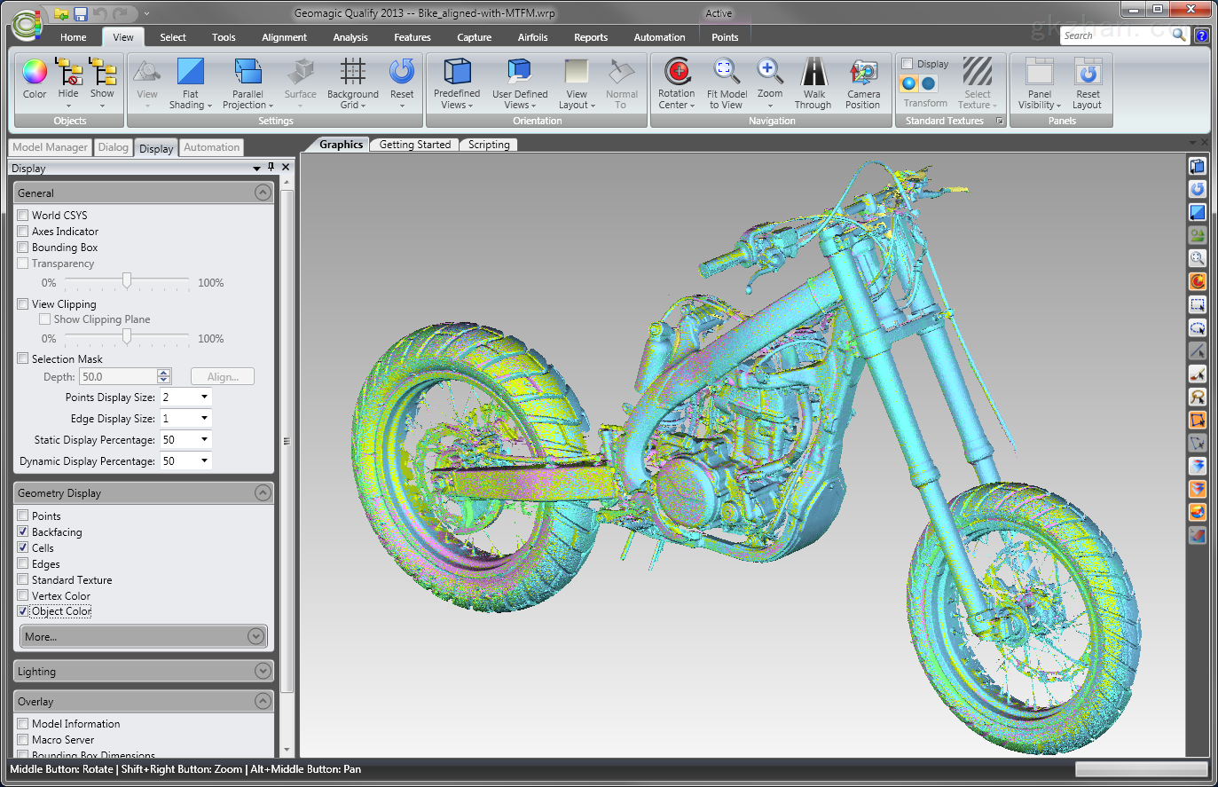Open the Predefined Views tool
This screenshot has width=1218, height=787.
[x=456, y=84]
